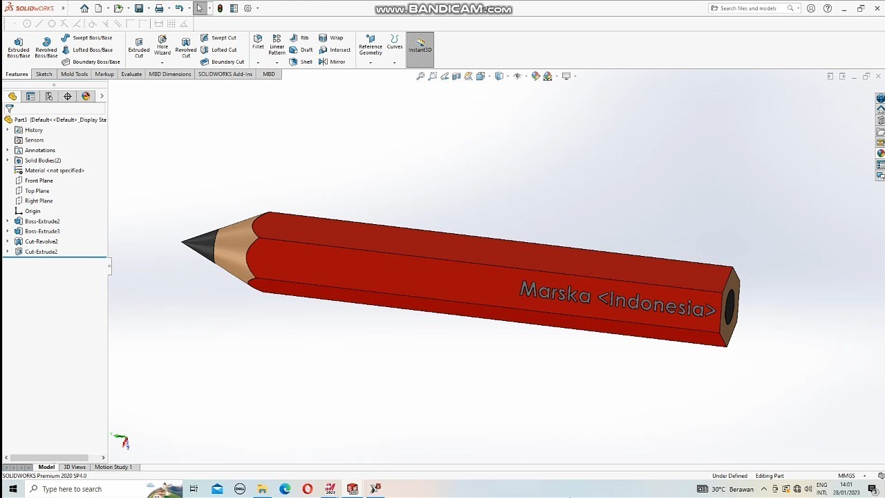This screenshot has width=885, height=498.
Task: Click the Intersect feature tool
Action: click(335, 50)
